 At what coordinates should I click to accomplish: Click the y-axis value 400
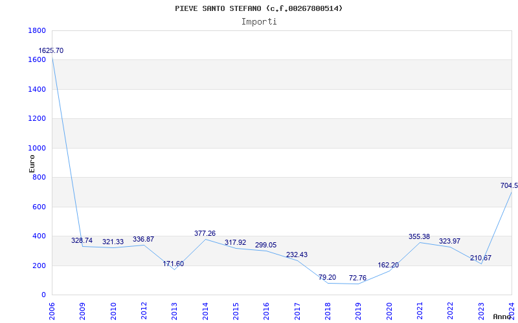click(x=39, y=236)
